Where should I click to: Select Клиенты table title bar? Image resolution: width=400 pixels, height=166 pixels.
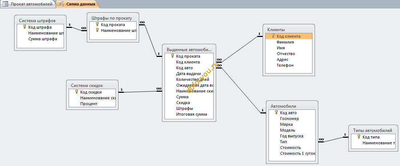tap(289, 29)
